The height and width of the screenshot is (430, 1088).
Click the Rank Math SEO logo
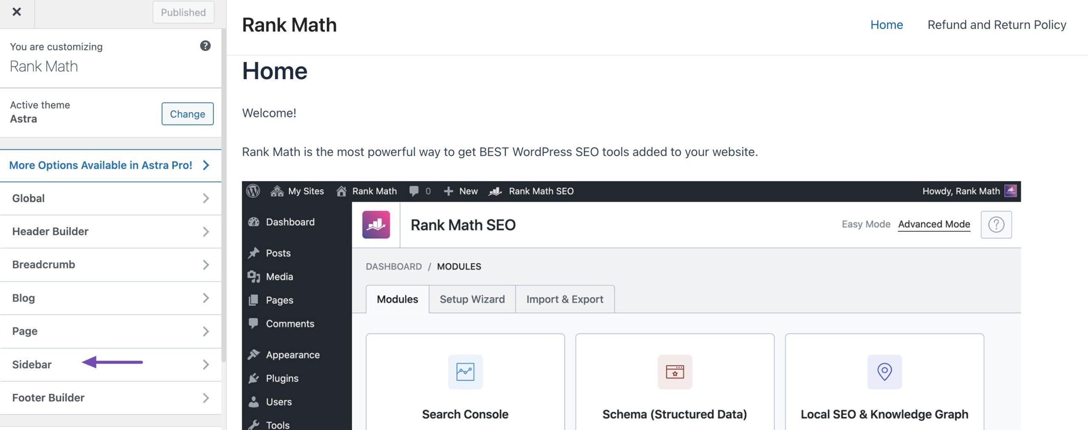377,225
